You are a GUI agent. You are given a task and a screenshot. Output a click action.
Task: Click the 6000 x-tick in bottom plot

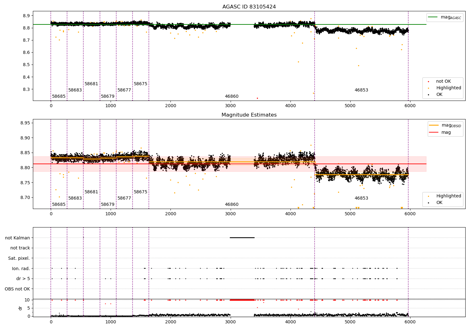[410, 322]
